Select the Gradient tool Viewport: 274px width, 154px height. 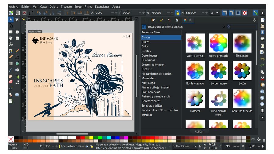[x=11, y=64]
